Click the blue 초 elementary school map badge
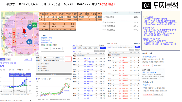This screenshot has height=102, width=182. click(x=30, y=27)
